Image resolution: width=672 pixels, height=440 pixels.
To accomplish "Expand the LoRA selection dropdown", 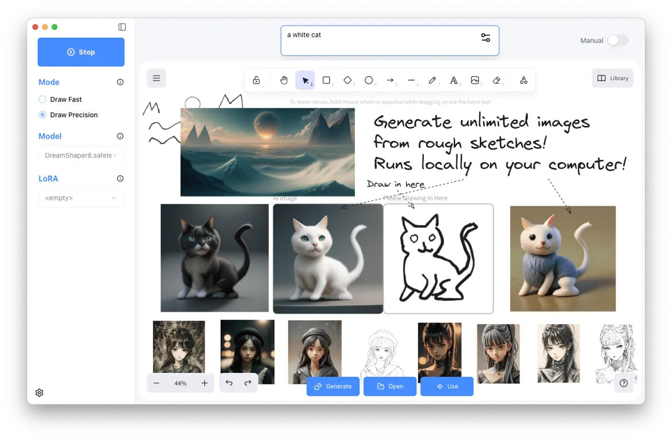I will click(80, 198).
